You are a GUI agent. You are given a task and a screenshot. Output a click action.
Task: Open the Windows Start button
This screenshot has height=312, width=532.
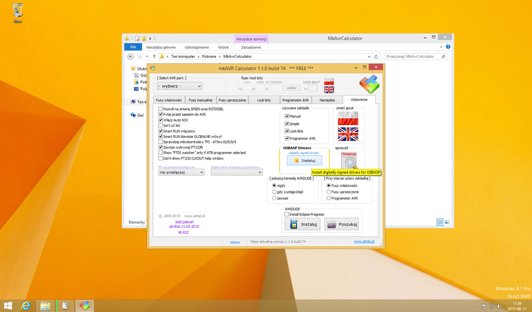pyautogui.click(x=8, y=306)
